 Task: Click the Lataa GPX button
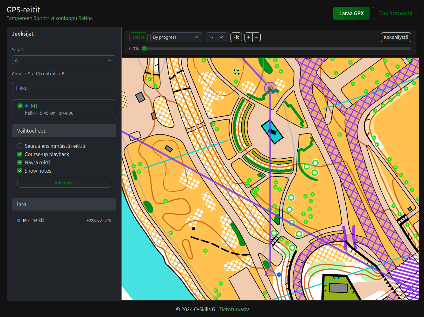point(351,13)
